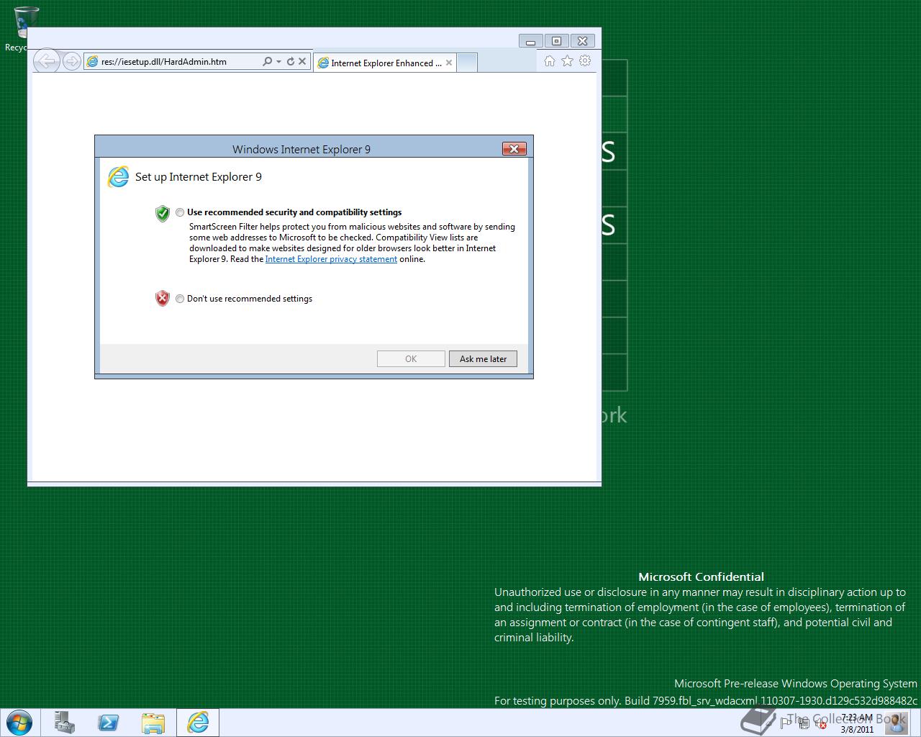Go to the Home page icon
The image size is (921, 737).
[x=550, y=61]
